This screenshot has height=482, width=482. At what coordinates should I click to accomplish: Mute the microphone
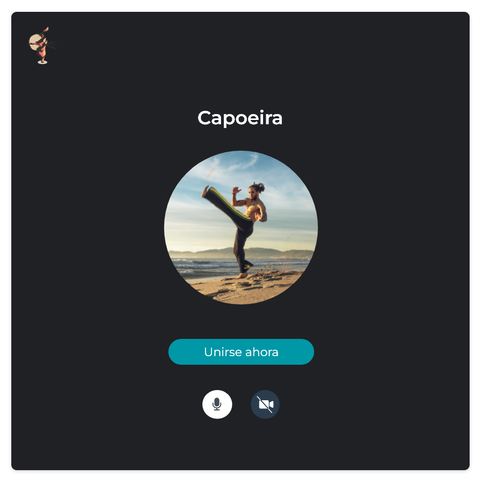click(x=217, y=404)
